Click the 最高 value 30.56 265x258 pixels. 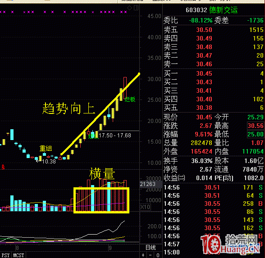(256, 126)
